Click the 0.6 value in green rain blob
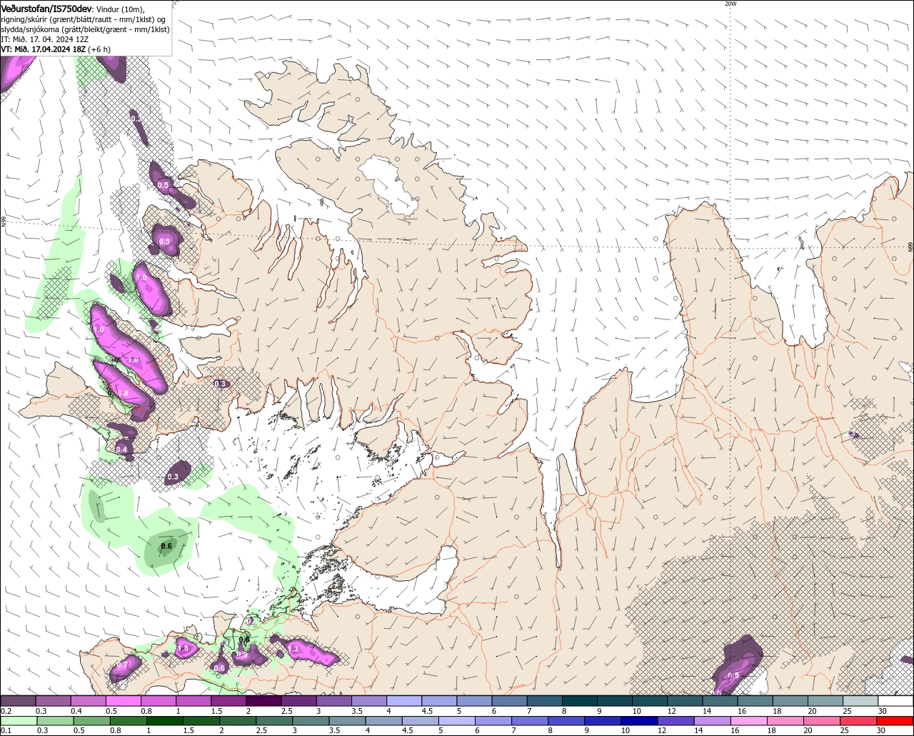This screenshot has width=914, height=736. [166, 547]
